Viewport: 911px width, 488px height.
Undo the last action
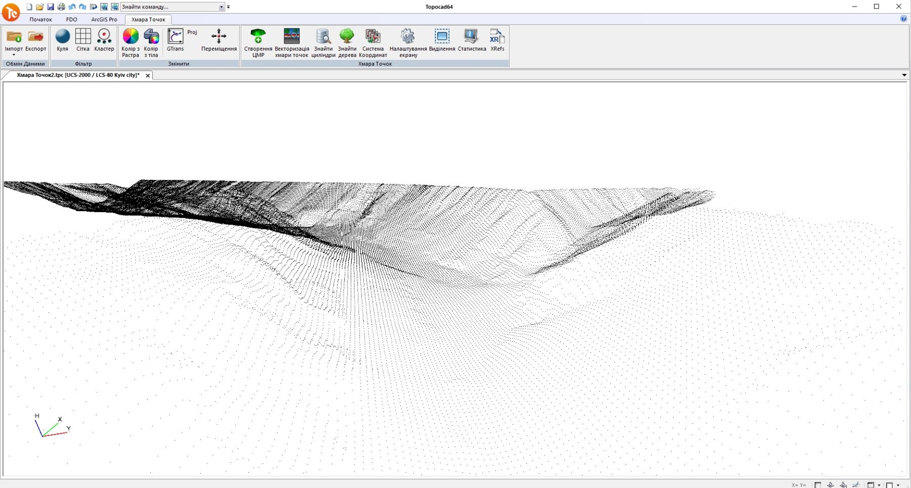72,7
